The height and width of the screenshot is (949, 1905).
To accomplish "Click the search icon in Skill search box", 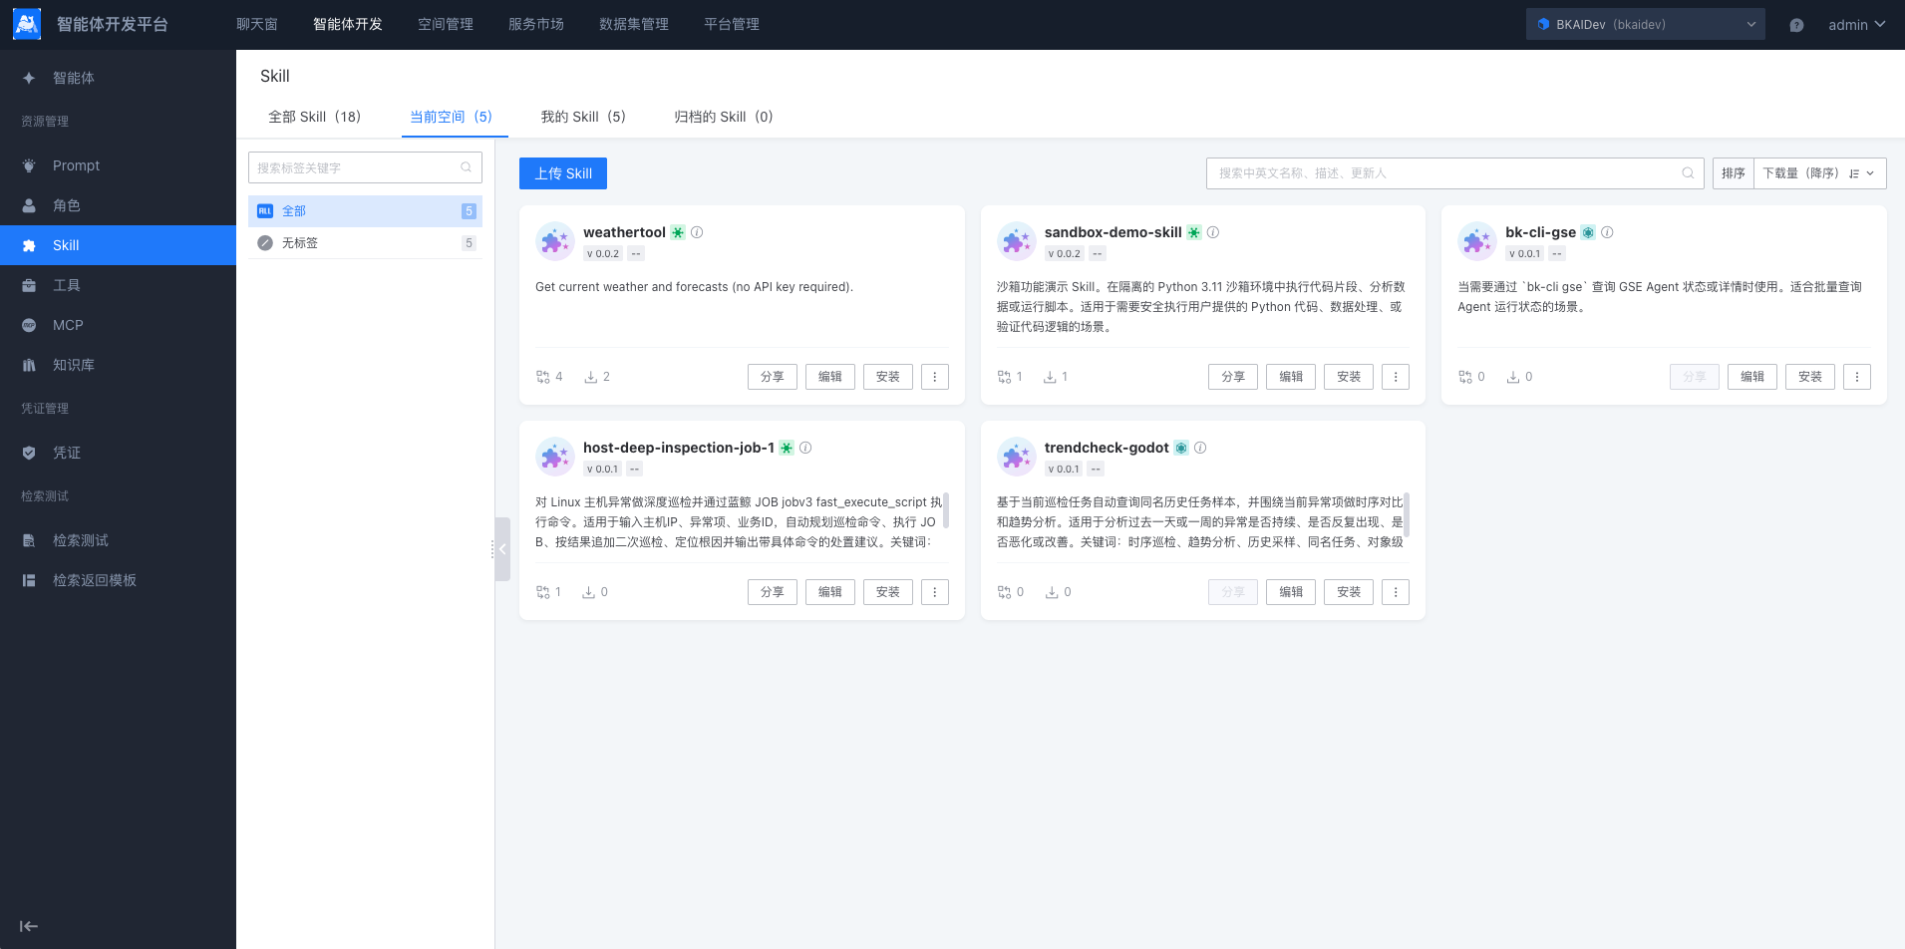I will 1688,173.
